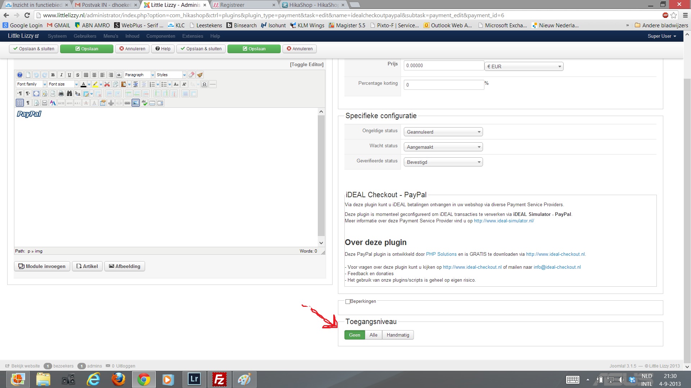Screen dimensions: 691x388
Task: Click the Module invoegen button
Action: pos(42,266)
